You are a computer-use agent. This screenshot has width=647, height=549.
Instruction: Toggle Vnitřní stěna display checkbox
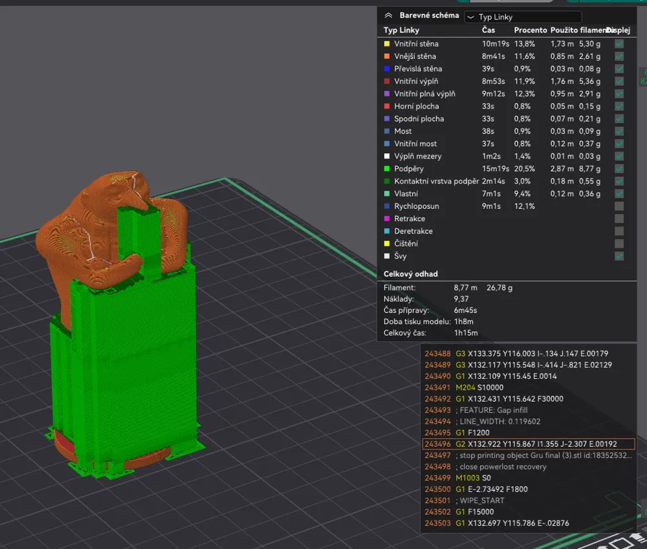coord(619,44)
